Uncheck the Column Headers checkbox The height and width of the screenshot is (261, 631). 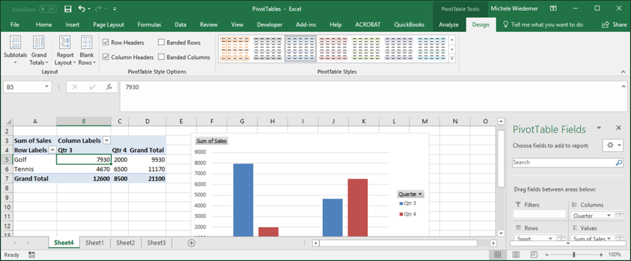coord(105,57)
